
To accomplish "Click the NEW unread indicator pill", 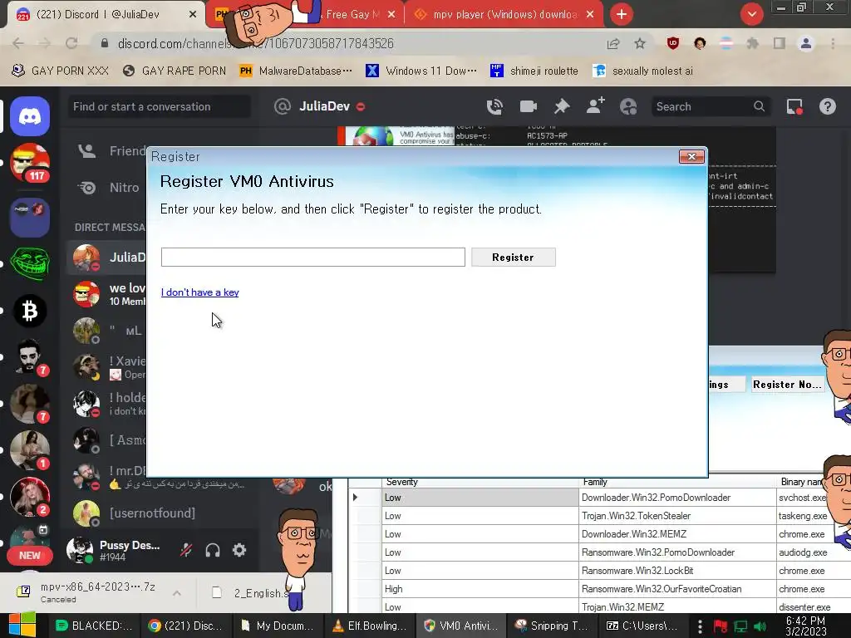I will 29,556.
